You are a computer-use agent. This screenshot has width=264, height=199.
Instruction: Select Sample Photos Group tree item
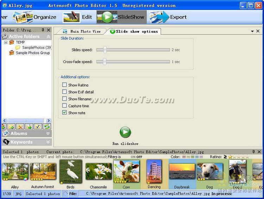[33, 53]
